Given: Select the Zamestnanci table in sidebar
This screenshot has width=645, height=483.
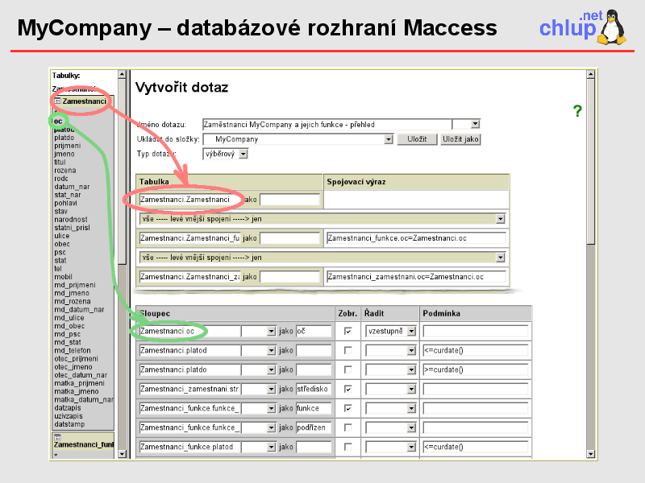Looking at the screenshot, I should (85, 101).
